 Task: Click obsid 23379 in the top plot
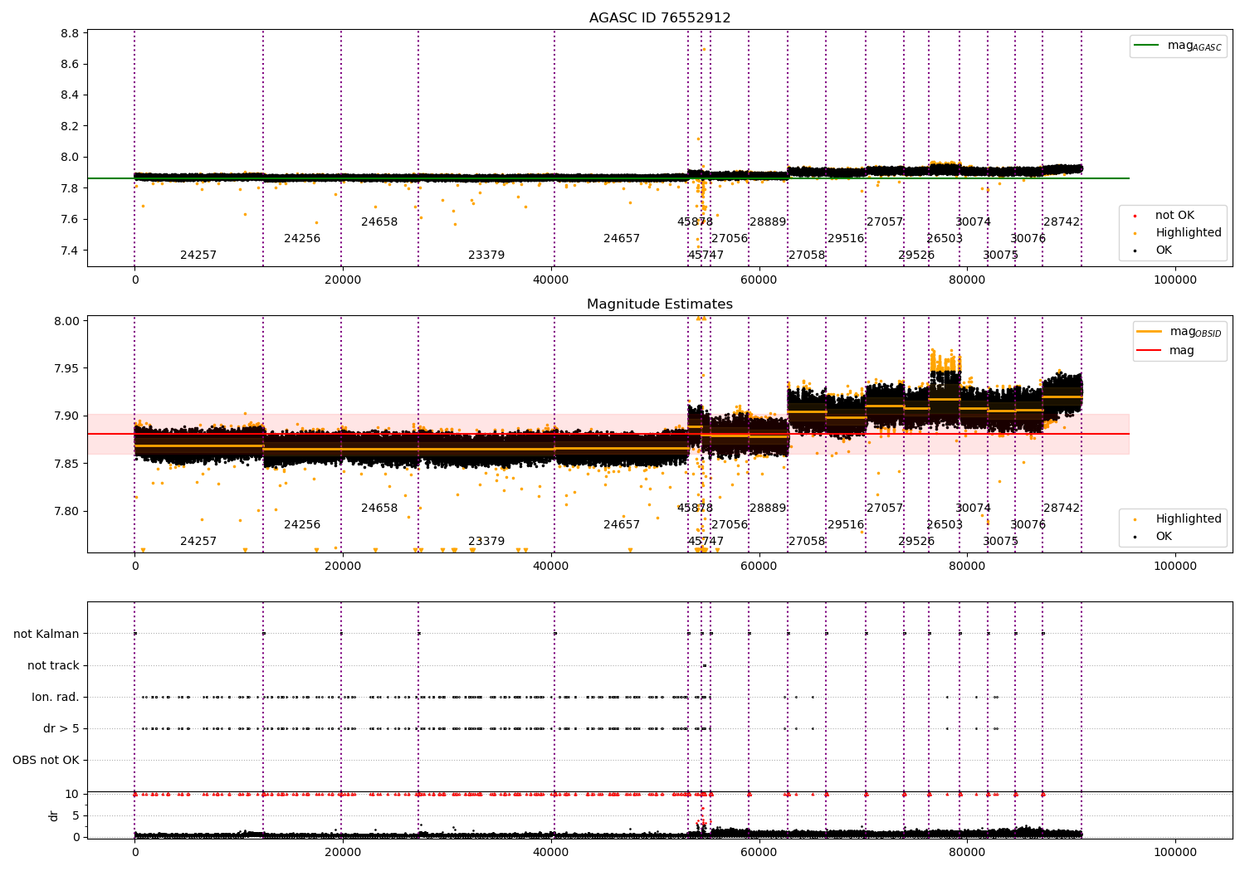(x=486, y=255)
